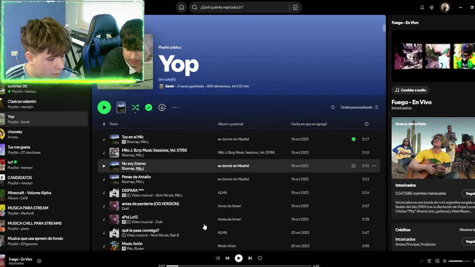Screen dimensions: 475x267
Task: Open the queue icon in player bar
Action: [429, 261]
